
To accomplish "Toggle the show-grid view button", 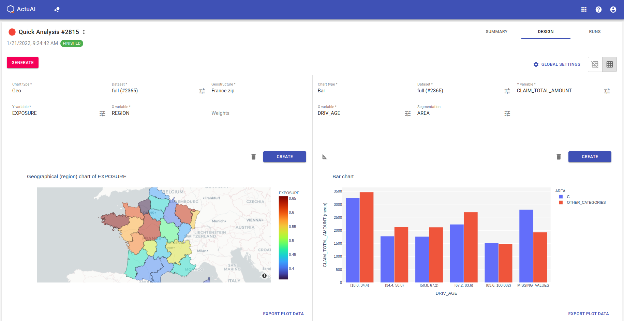I will 609,64.
